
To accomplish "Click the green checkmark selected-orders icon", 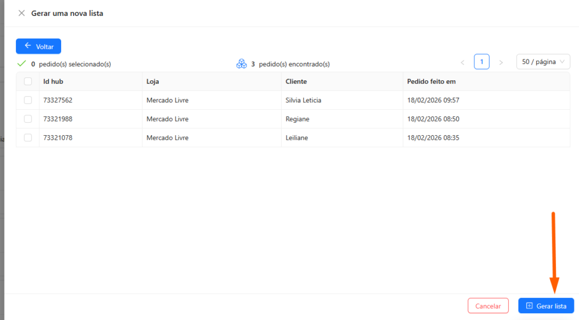I will pyautogui.click(x=21, y=64).
